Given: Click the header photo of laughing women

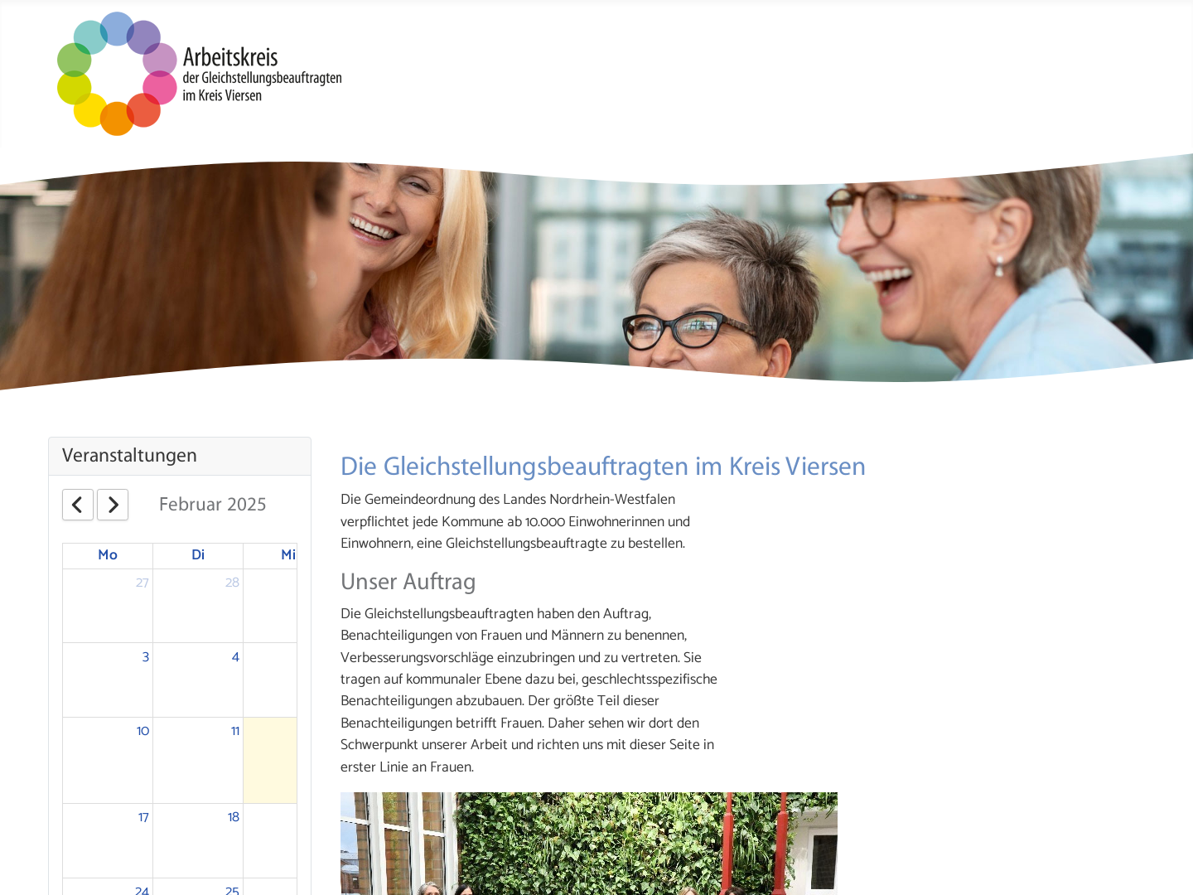Looking at the screenshot, I should (x=596, y=272).
